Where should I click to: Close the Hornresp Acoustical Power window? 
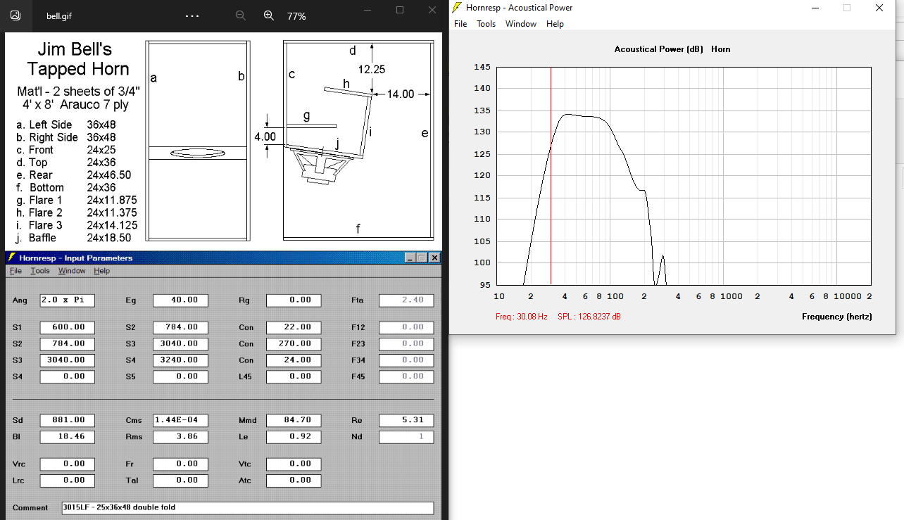click(879, 8)
